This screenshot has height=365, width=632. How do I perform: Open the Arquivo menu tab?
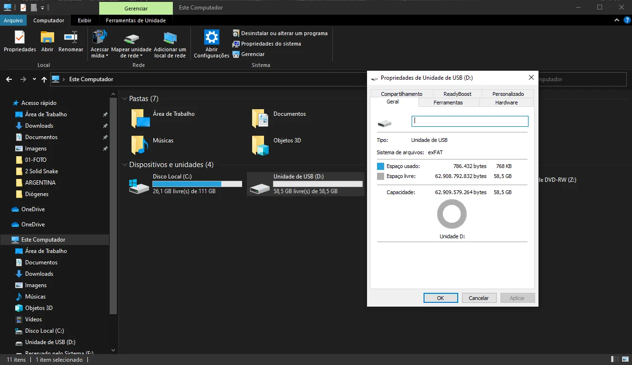[x=13, y=20]
